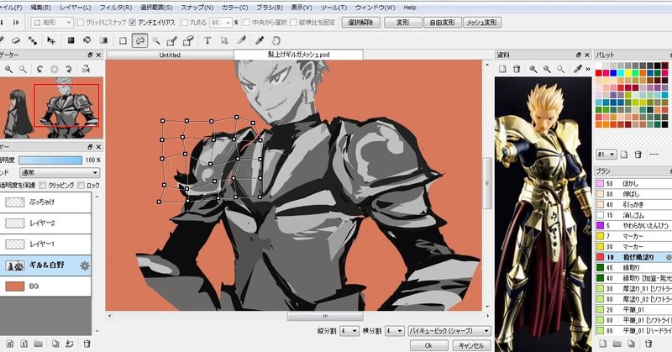Open the rounding percent dropdown showing 60
The height and width of the screenshot is (352, 672).
point(221,23)
